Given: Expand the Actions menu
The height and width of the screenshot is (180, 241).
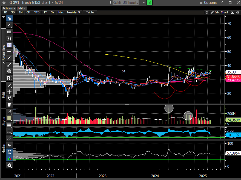Looking at the screenshot, I should tap(8, 8).
